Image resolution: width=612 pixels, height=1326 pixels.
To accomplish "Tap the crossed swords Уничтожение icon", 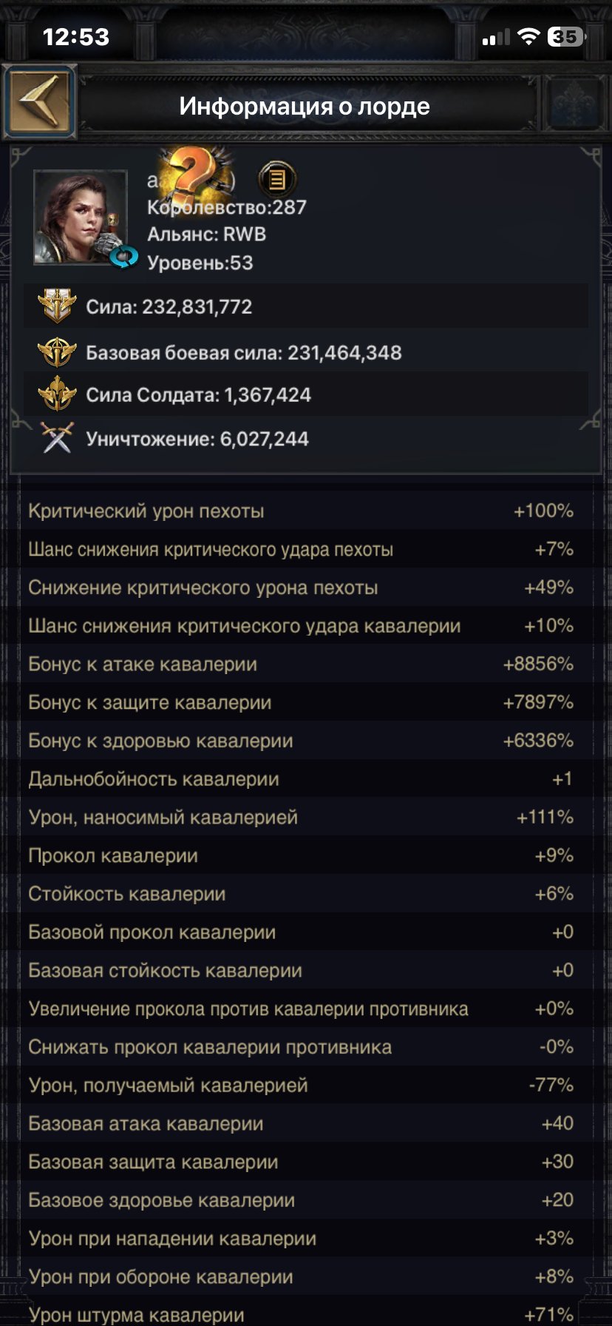I will pyautogui.click(x=57, y=438).
